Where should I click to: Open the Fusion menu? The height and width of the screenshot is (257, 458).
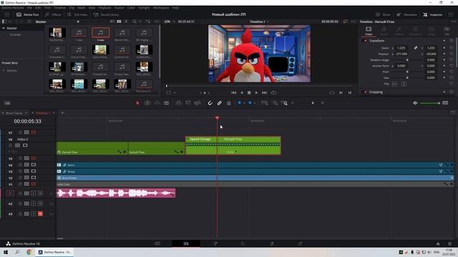[120, 8]
